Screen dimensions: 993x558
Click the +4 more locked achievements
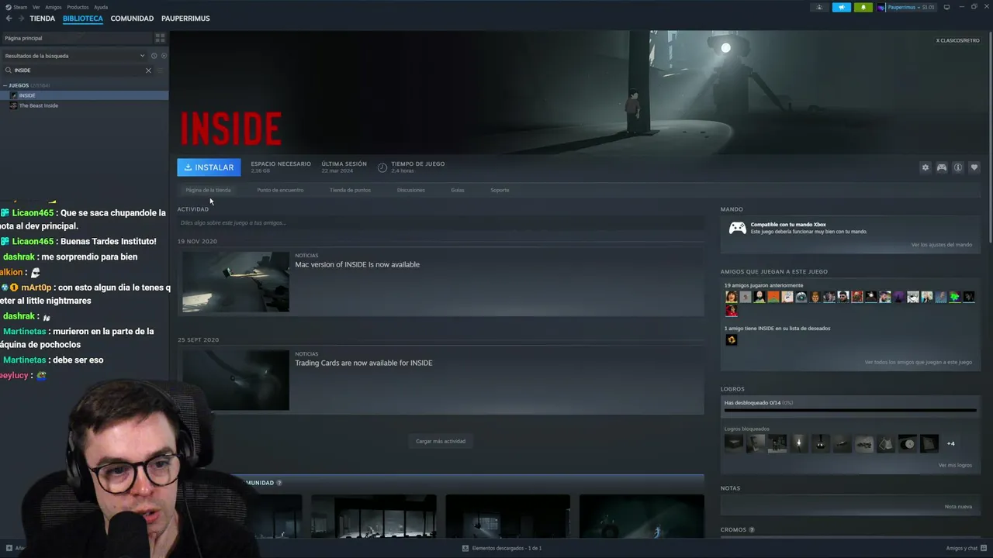tap(950, 443)
